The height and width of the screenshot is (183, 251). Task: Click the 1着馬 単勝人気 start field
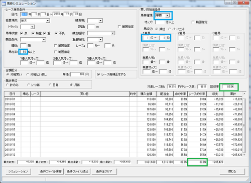[x=146, y=62]
